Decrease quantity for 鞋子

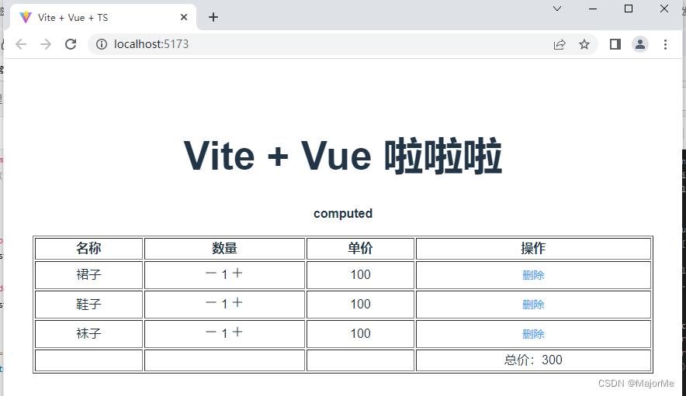tap(211, 303)
